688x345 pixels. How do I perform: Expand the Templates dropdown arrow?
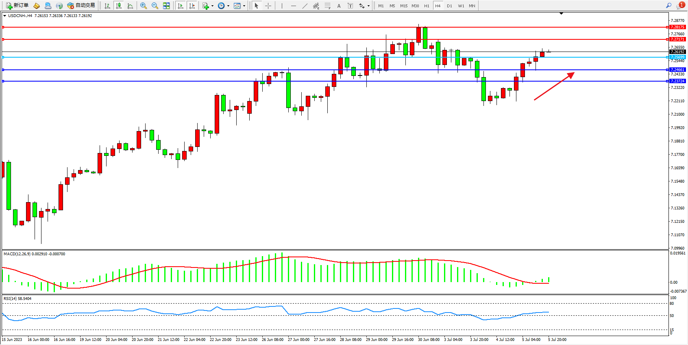pos(244,6)
